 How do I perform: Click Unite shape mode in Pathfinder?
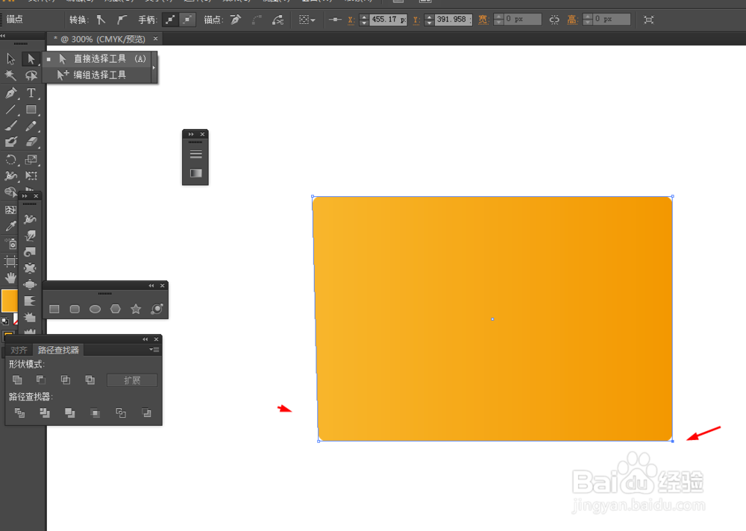17,380
